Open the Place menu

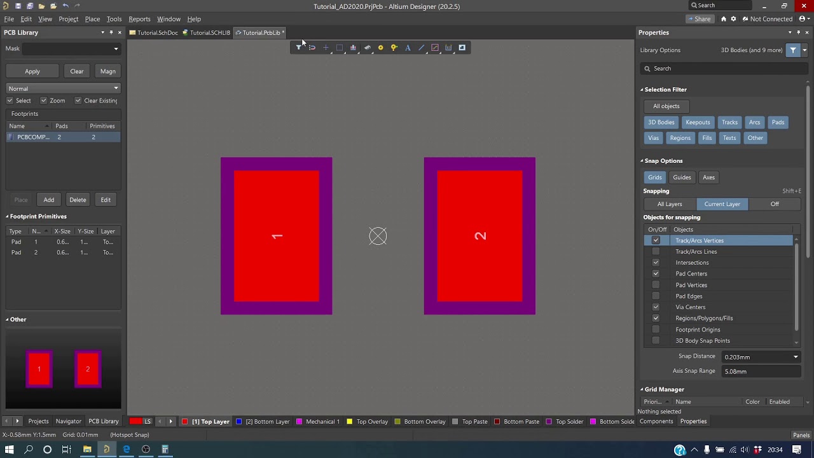pos(92,19)
